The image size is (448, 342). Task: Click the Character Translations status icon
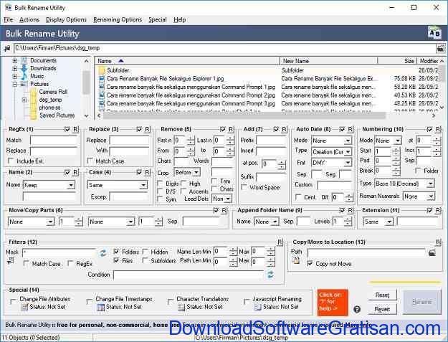181,307
